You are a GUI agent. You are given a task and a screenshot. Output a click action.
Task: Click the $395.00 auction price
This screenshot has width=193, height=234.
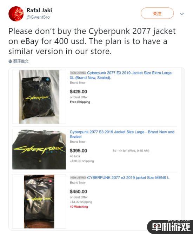coord(78,151)
